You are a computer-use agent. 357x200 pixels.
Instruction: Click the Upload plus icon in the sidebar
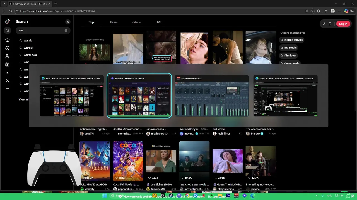coord(8,72)
